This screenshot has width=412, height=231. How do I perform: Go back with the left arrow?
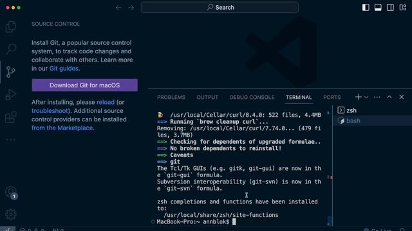[x=118, y=8]
